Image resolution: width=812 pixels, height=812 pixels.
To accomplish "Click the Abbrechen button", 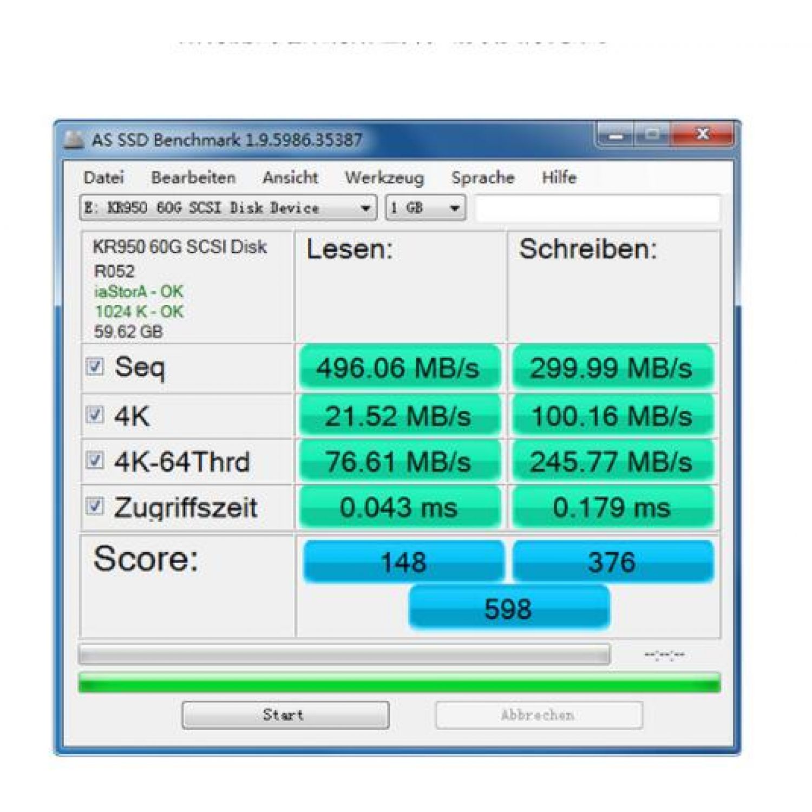I will click(539, 715).
